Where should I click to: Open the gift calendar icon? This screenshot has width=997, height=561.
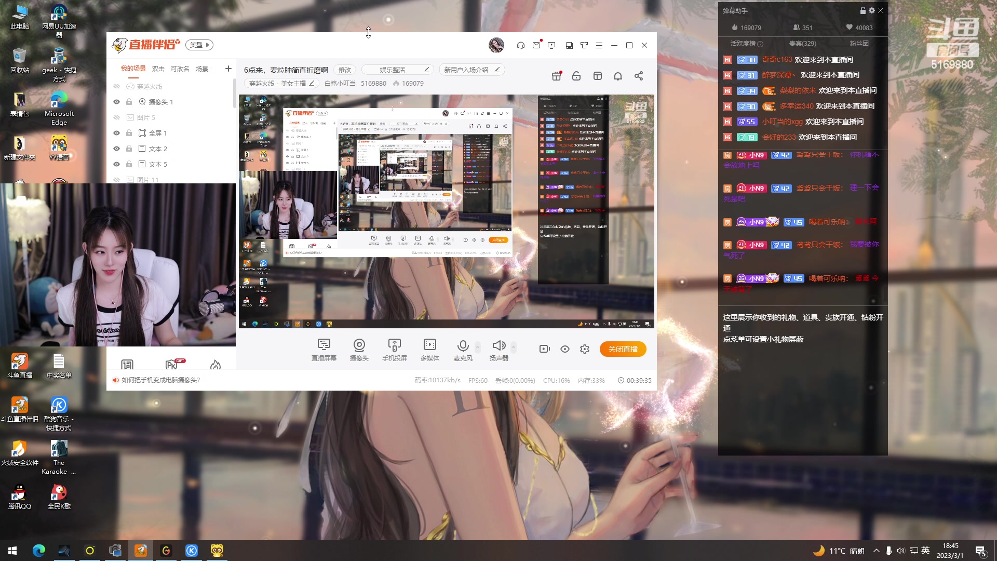[x=557, y=76]
